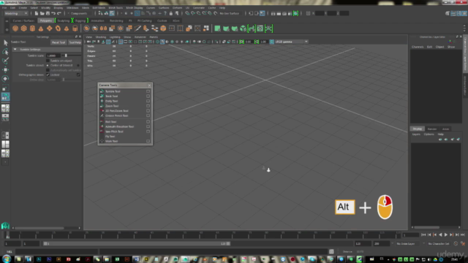
Task: Close the Camera Tools floating panel
Action: [149, 85]
